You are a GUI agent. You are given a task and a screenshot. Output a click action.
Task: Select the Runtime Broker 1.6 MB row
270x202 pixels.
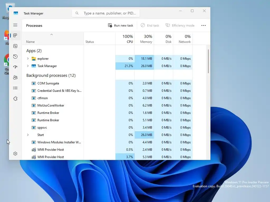(107, 113)
